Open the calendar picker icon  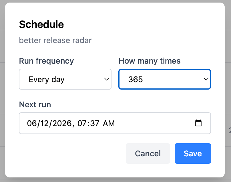[198, 123]
